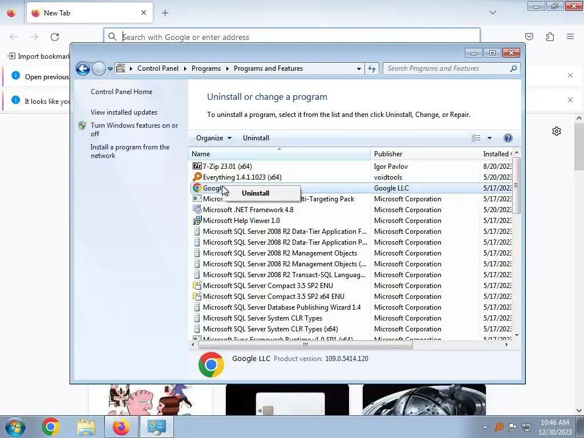The image size is (584, 438).
Task: Click Firefox Import bookmarks item
Action: [x=39, y=56]
